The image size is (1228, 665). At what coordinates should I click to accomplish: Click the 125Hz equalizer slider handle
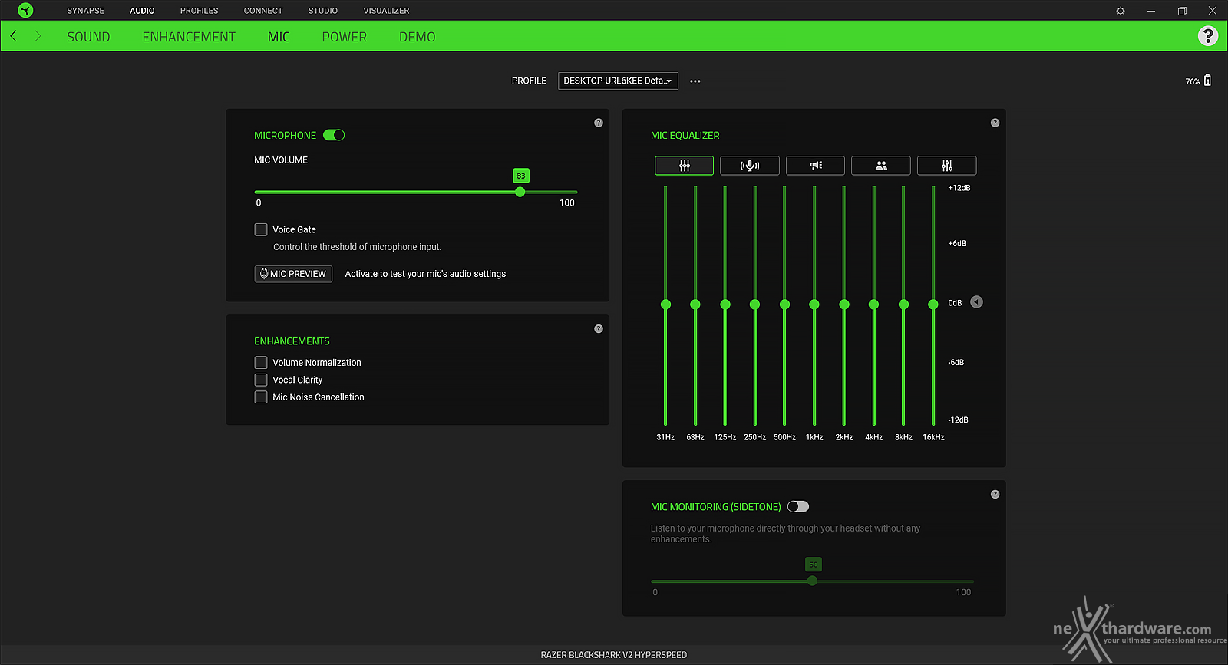pyautogui.click(x=725, y=305)
